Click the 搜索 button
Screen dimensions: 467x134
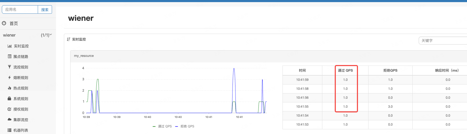(x=45, y=9)
